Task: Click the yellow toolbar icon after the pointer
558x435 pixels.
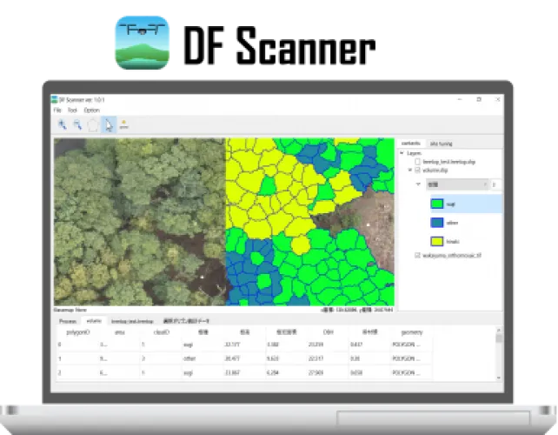Action: pos(124,125)
